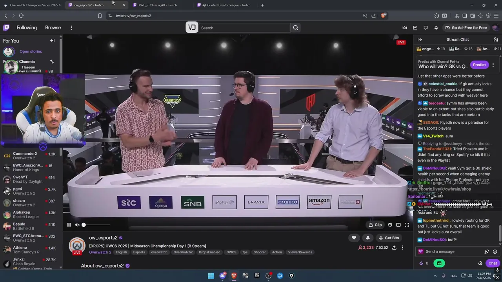Collapse the For You sidebar

click(x=52, y=40)
